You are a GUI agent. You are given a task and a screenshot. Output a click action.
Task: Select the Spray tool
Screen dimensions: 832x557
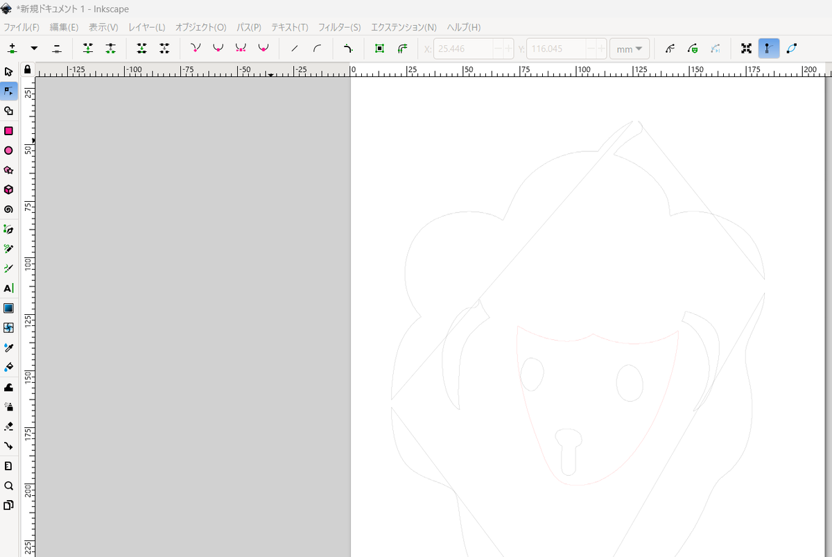(x=8, y=406)
